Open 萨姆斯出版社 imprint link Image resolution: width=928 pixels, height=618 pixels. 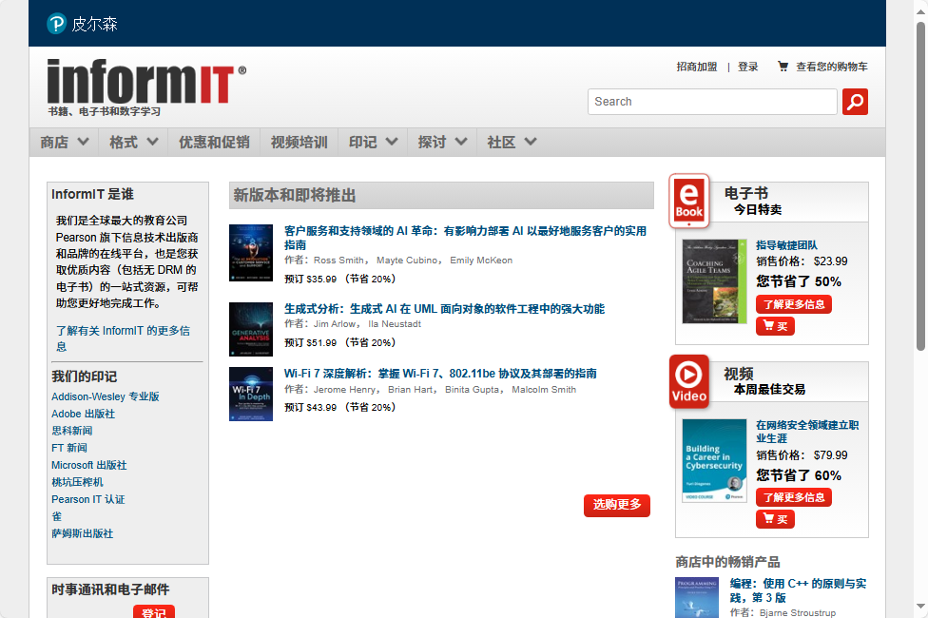(83, 534)
